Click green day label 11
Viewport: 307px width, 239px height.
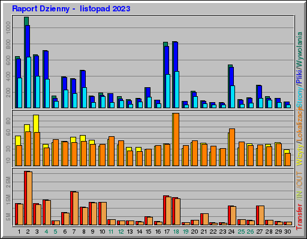pyautogui.click(x=111, y=232)
